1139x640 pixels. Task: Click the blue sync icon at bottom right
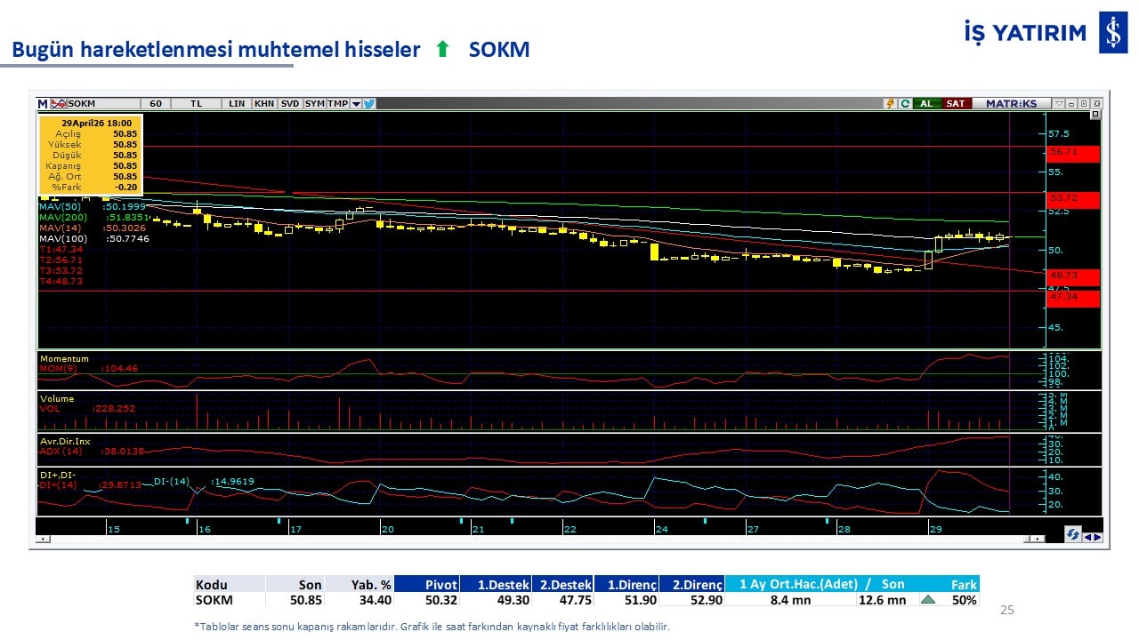click(x=1073, y=535)
